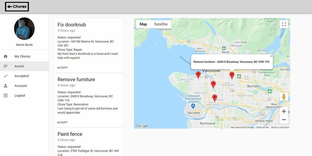Click the Vancouver airport plane icon
Viewport: 312px width, 156px height.
(x=193, y=106)
